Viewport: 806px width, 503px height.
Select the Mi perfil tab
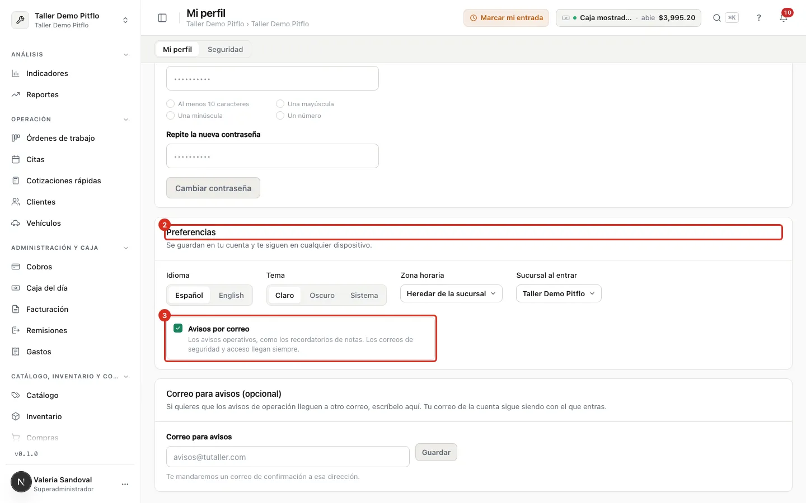[177, 49]
